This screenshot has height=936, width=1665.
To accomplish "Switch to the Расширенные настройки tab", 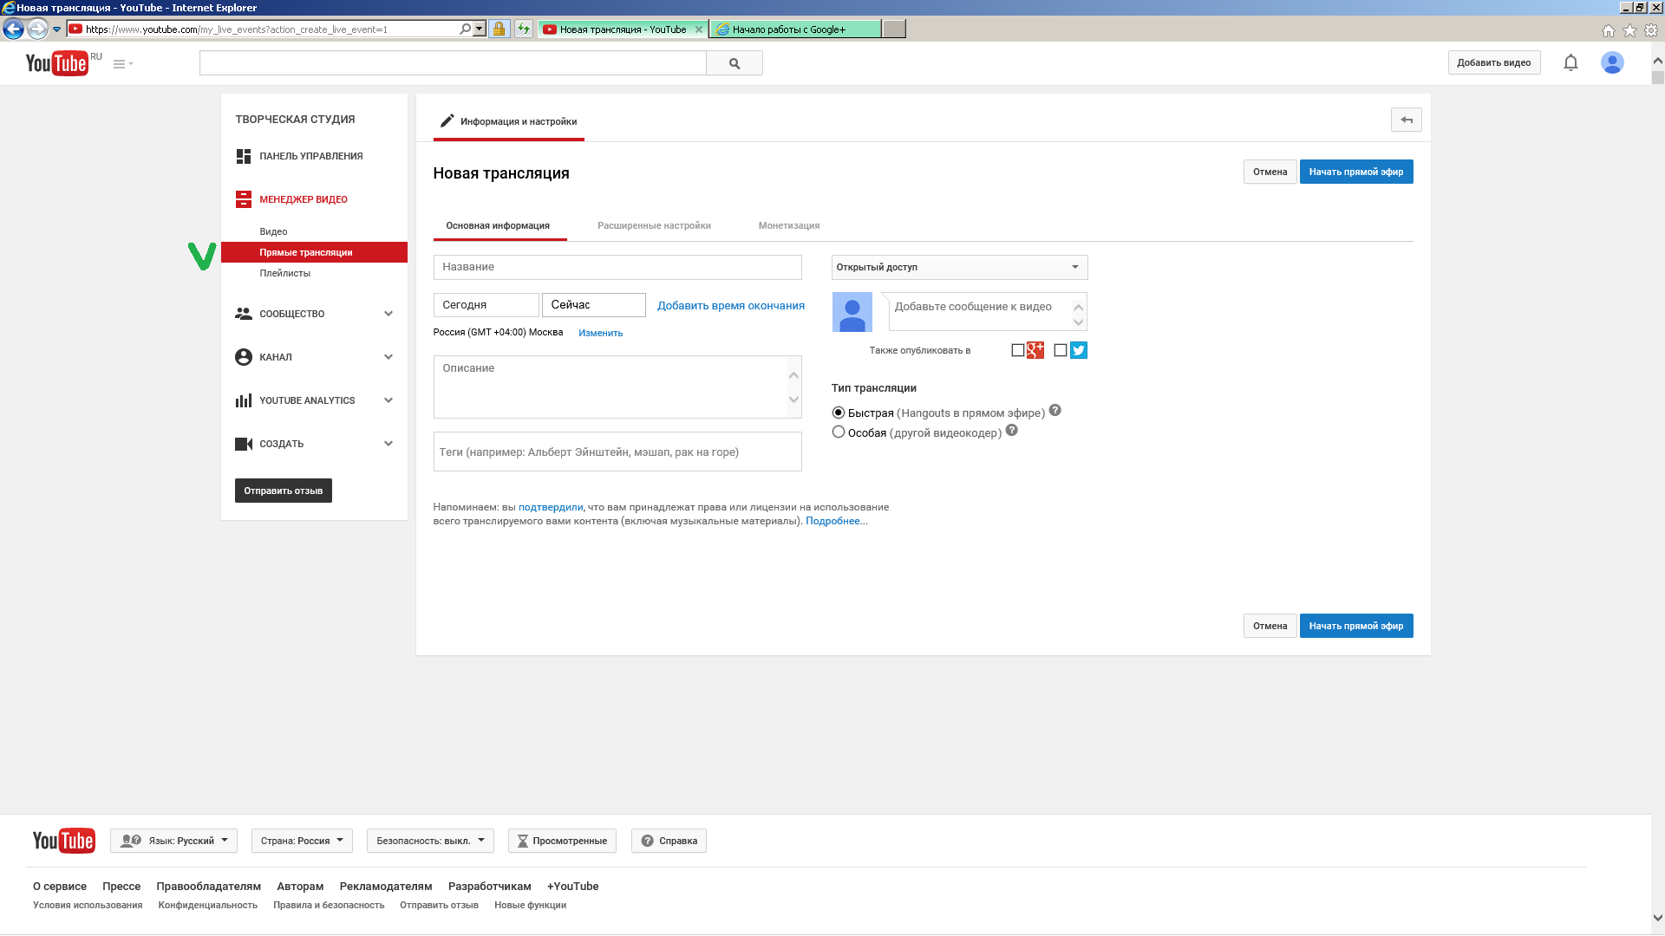I will (654, 225).
